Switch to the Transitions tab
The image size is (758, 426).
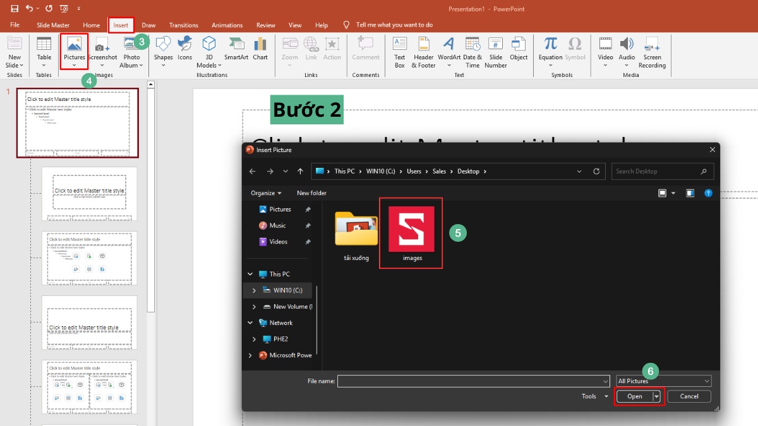pyautogui.click(x=183, y=25)
